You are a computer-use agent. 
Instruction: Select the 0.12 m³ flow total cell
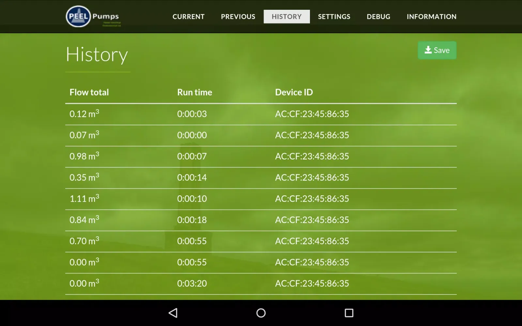point(84,113)
